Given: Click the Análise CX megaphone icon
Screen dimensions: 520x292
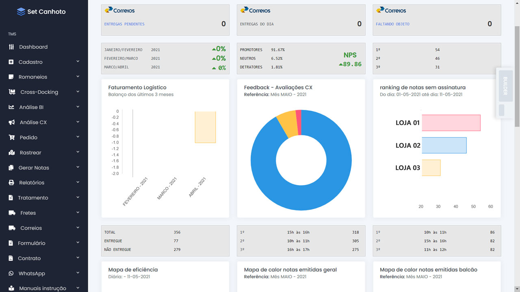Looking at the screenshot, I should 12,122.
